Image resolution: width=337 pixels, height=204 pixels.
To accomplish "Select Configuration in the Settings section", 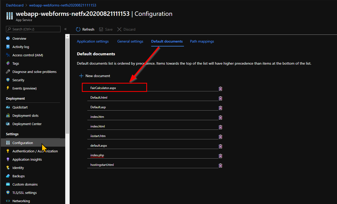I will click(32, 143).
